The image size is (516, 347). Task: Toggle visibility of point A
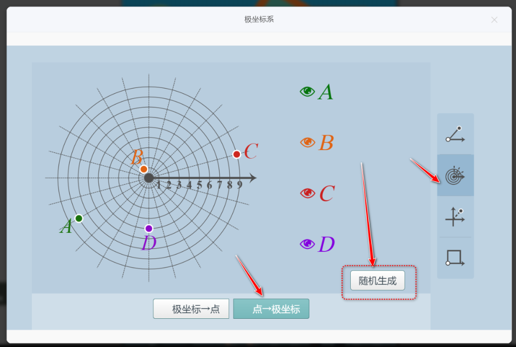click(308, 92)
